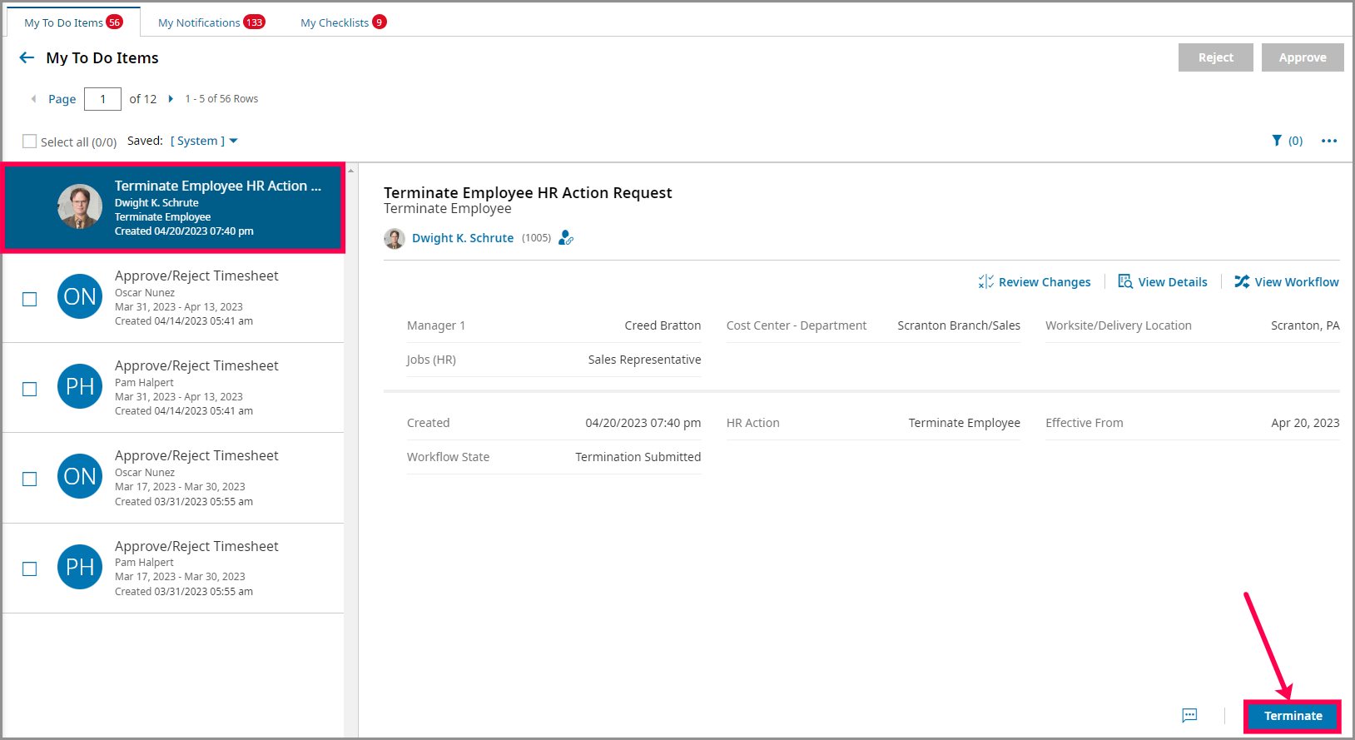
Task: Open Pam Halpert timesheet created 04/14/2023
Action: point(173,388)
